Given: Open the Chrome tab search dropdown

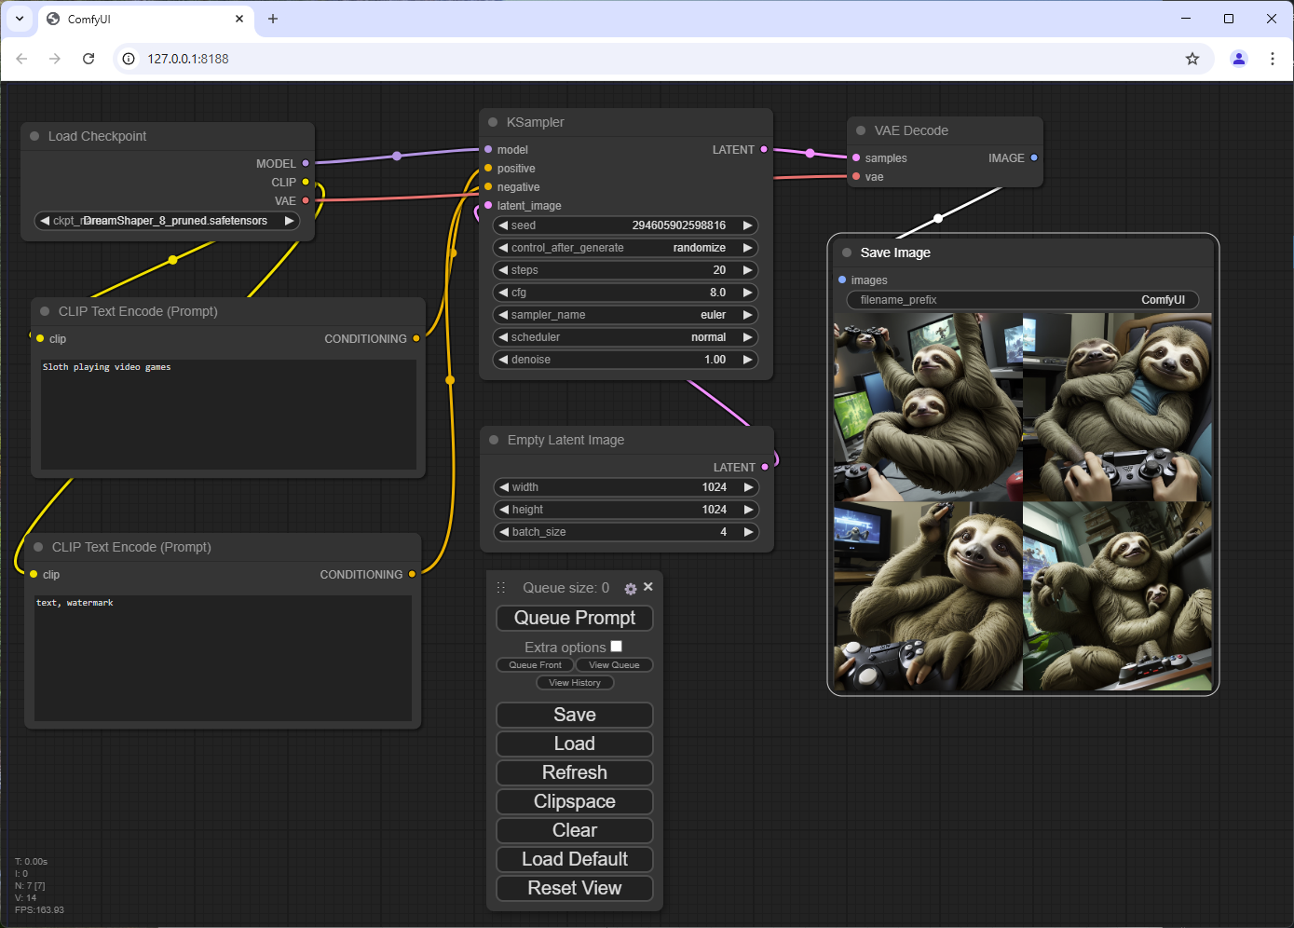Looking at the screenshot, I should 20,19.
